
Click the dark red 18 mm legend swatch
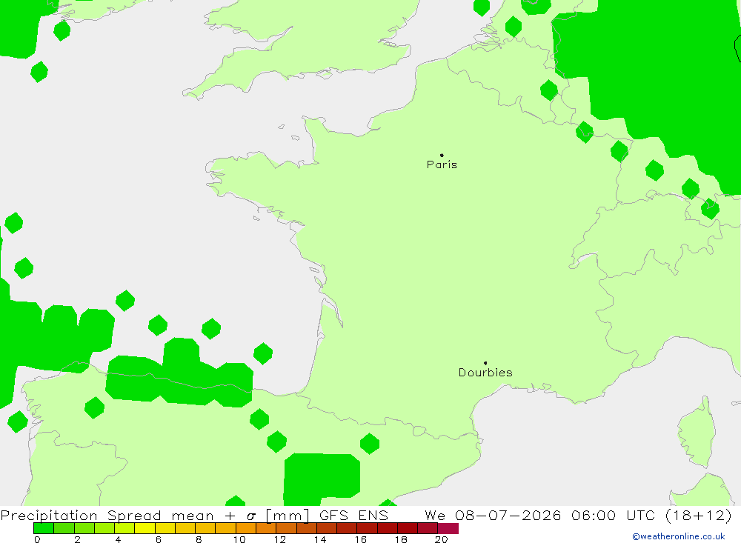408,528
